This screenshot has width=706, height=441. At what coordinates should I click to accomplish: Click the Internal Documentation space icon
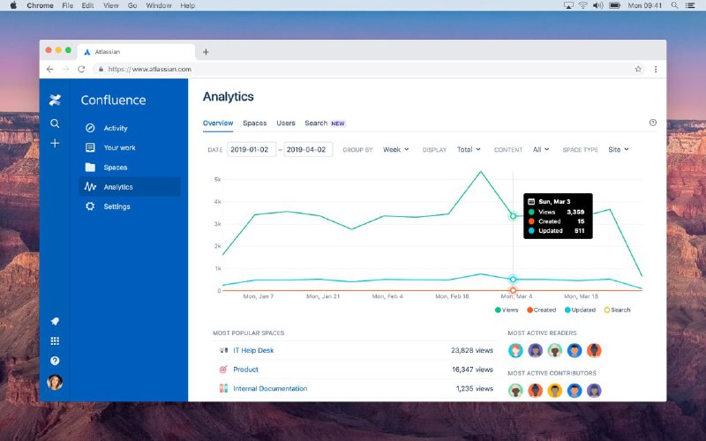click(223, 388)
